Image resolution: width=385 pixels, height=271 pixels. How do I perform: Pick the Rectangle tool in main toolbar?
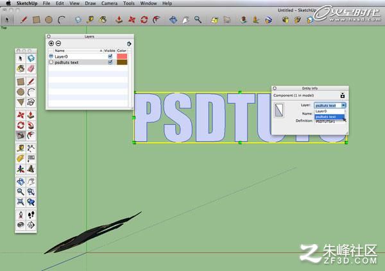37,20
